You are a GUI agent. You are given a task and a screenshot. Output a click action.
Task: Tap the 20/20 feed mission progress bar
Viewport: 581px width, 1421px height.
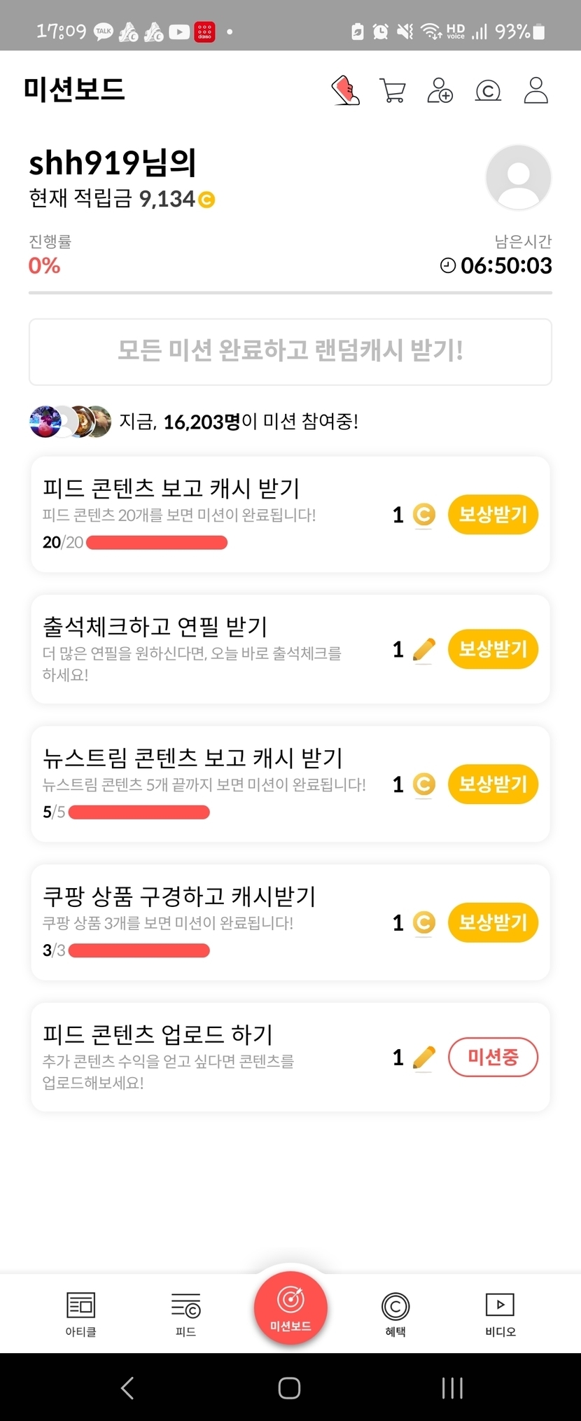click(157, 543)
